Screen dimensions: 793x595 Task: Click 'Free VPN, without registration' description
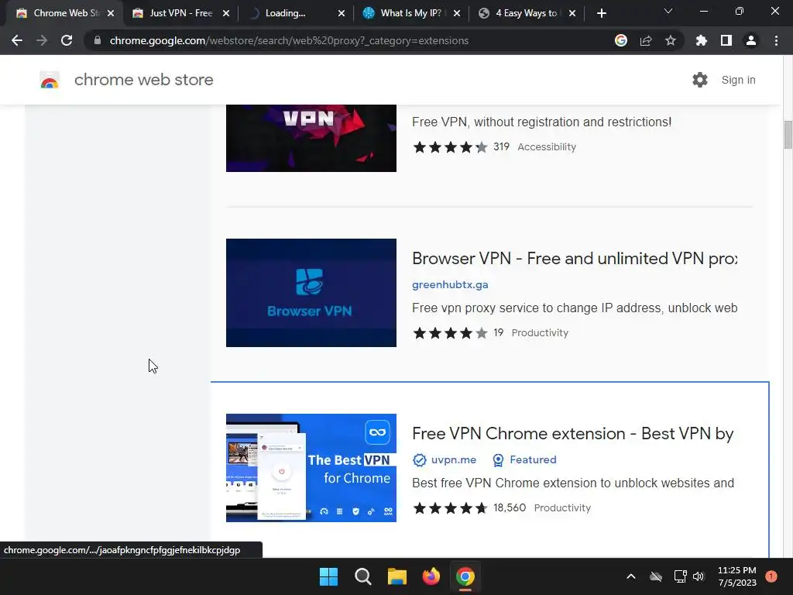coord(541,122)
